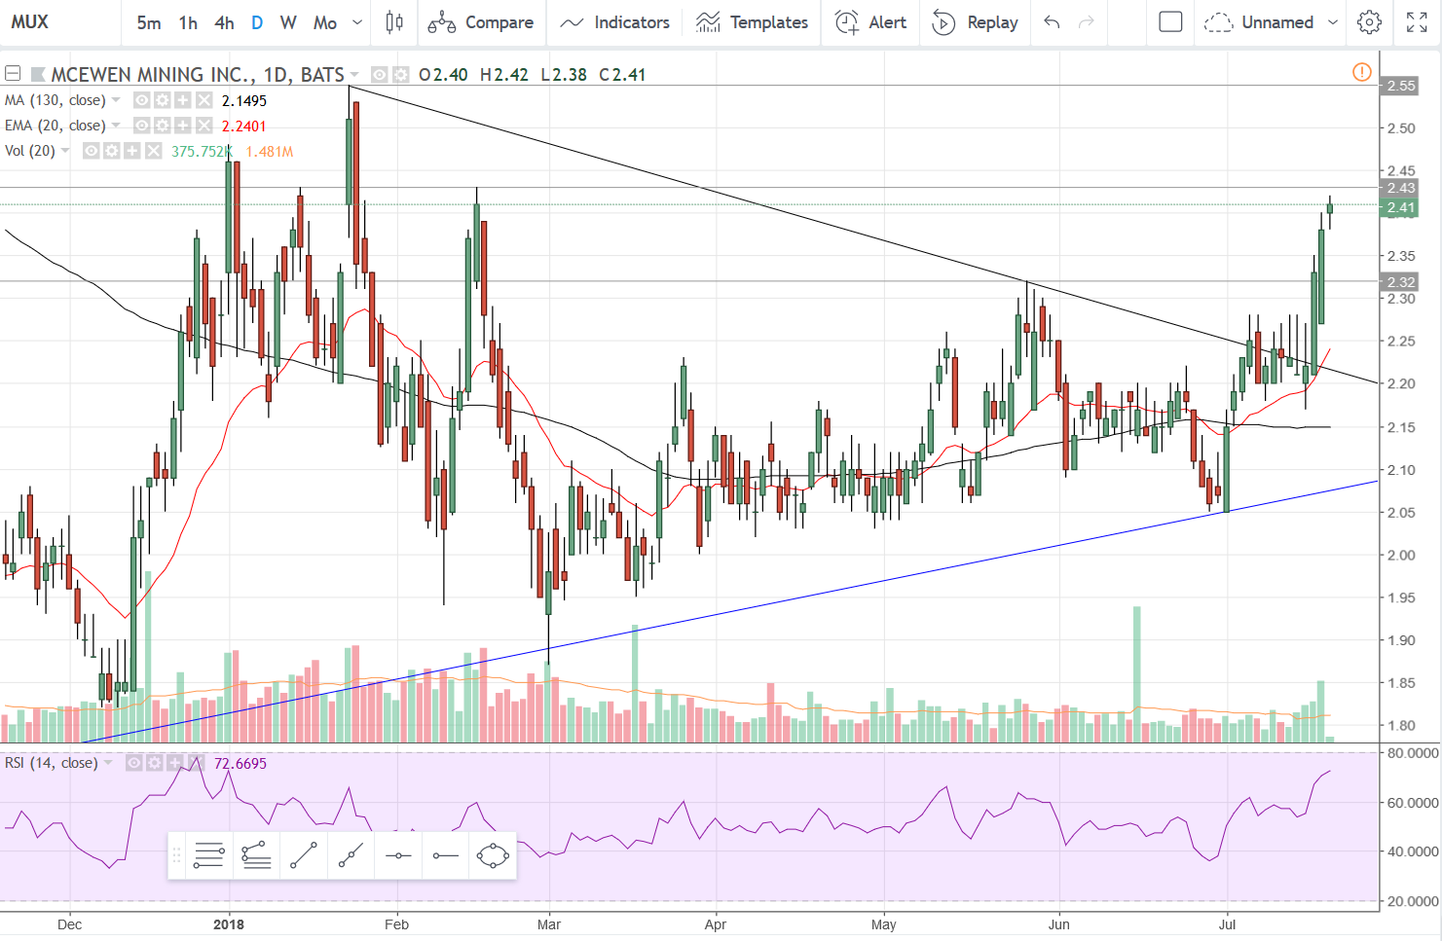This screenshot has height=941, width=1442.
Task: Toggle visibility of EMA (20, close)
Action: click(142, 126)
